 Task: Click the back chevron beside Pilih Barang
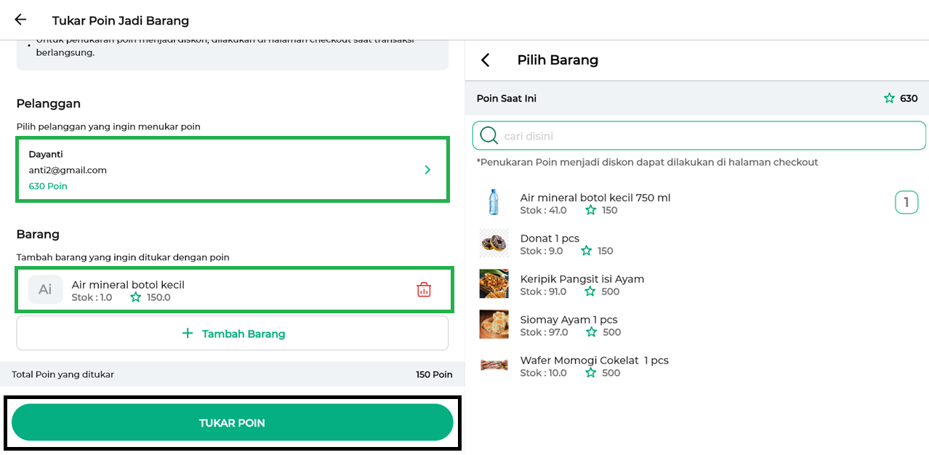(x=486, y=60)
